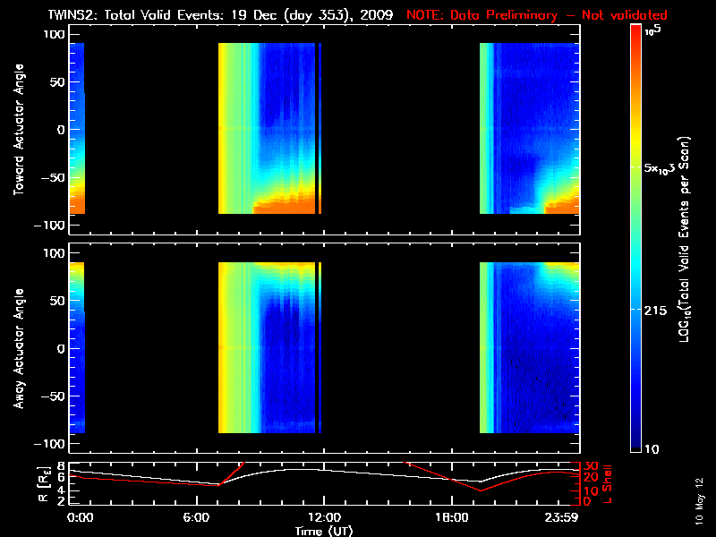The width and height of the screenshot is (716, 537).
Task: Click the 215 tick label on the colorbar
Action: tap(655, 311)
